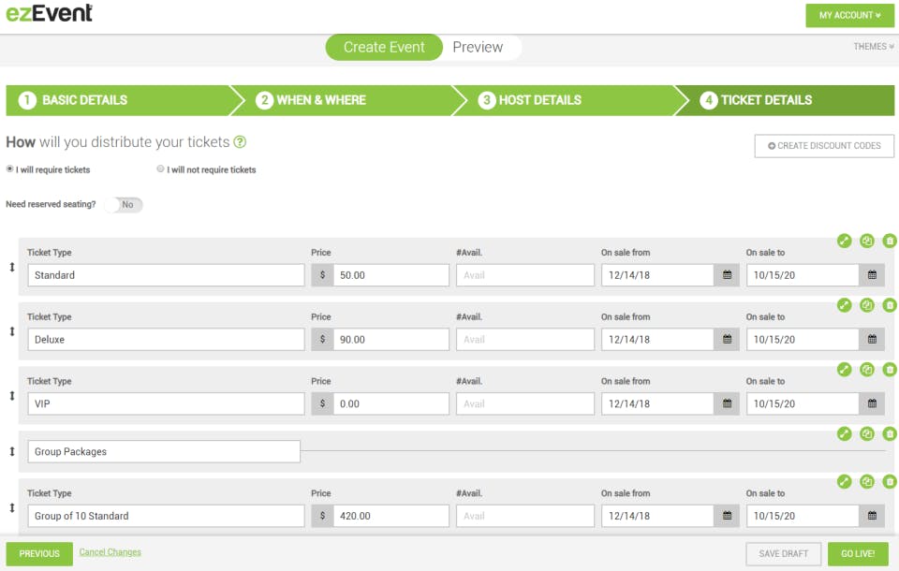This screenshot has height=571, width=899.
Task: Expand the Themes dropdown
Action: pos(873,47)
